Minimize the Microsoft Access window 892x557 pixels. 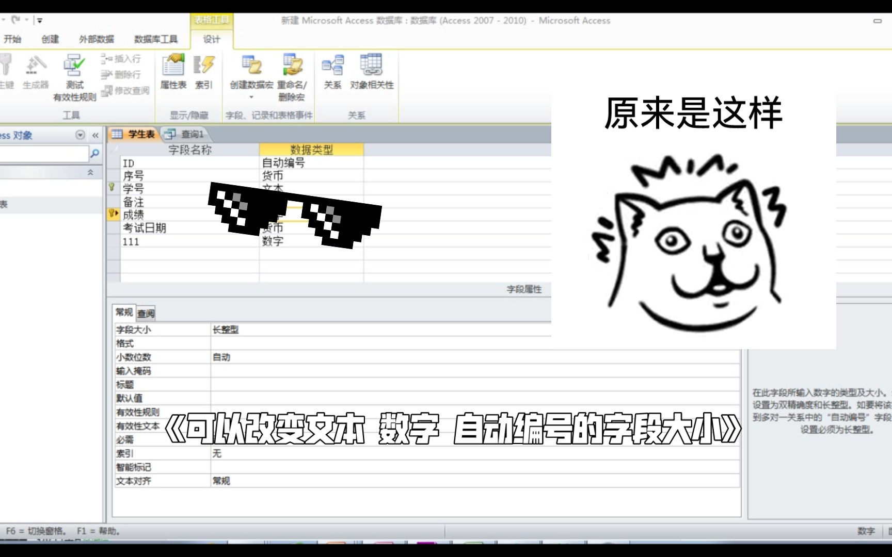coord(877,21)
